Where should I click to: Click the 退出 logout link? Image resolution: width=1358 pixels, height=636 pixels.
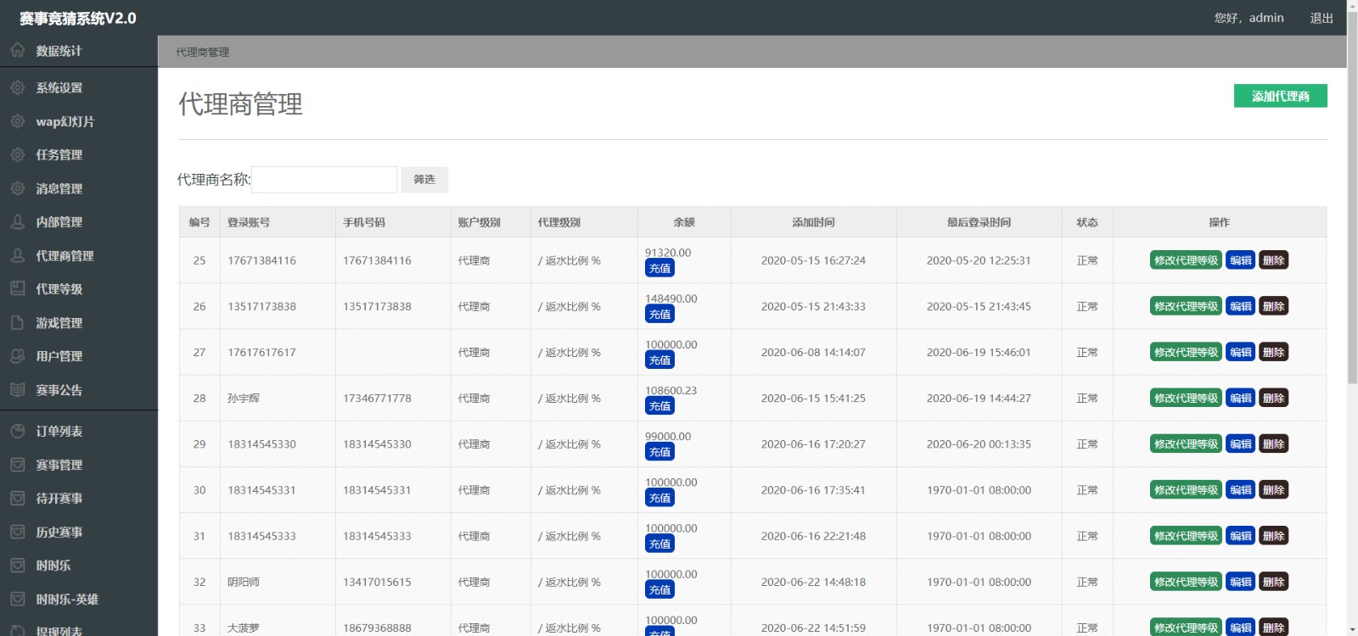[1321, 18]
